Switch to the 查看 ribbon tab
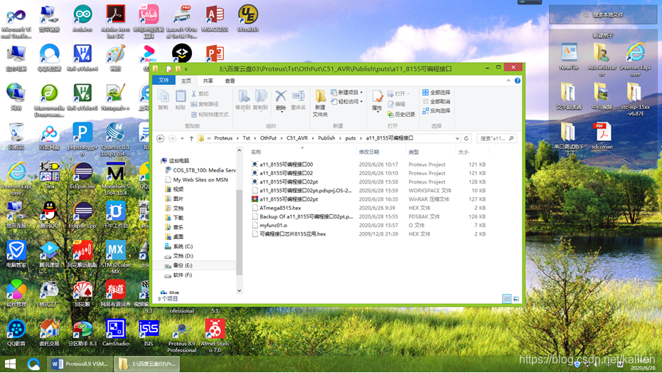 [x=230, y=80]
